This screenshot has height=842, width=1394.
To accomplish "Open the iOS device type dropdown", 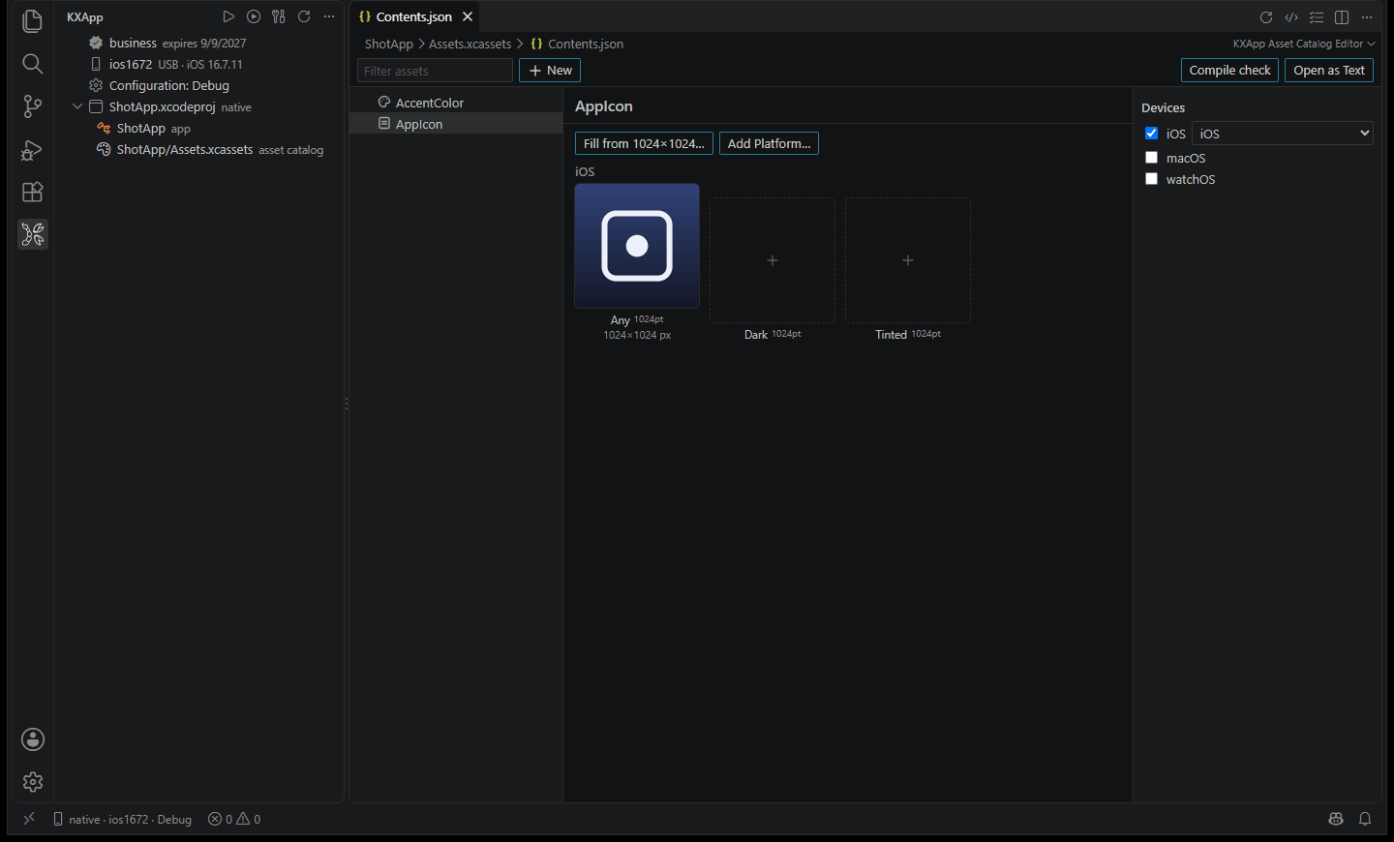I will click(1283, 134).
